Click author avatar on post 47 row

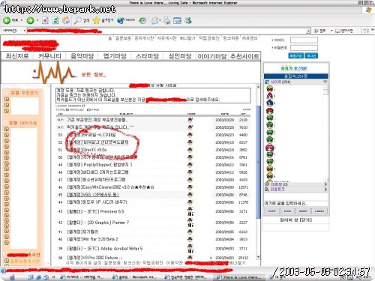coord(190,180)
